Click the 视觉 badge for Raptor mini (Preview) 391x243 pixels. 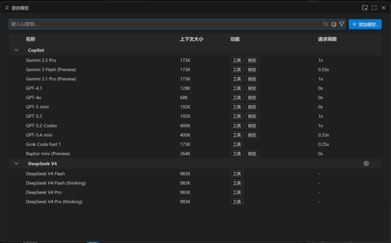click(252, 154)
